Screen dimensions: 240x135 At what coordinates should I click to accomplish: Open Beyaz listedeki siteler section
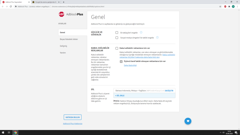[69, 39]
